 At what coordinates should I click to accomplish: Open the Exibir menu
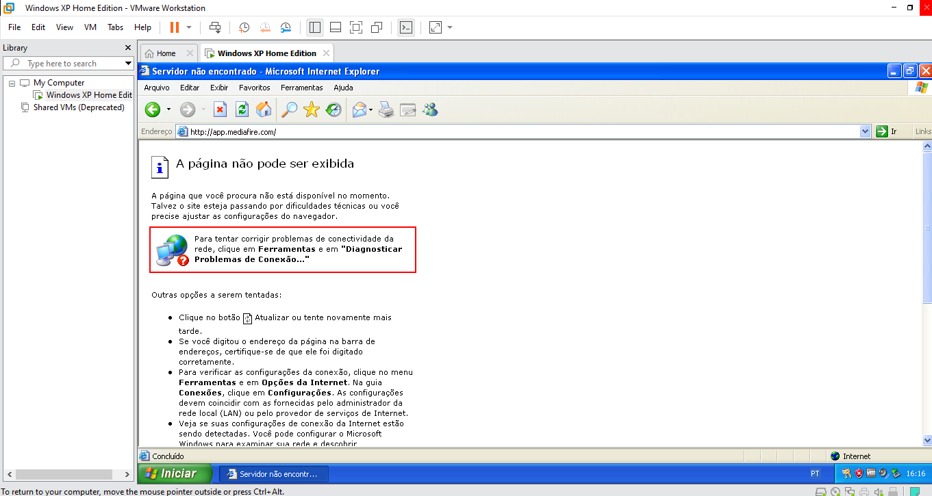point(219,88)
